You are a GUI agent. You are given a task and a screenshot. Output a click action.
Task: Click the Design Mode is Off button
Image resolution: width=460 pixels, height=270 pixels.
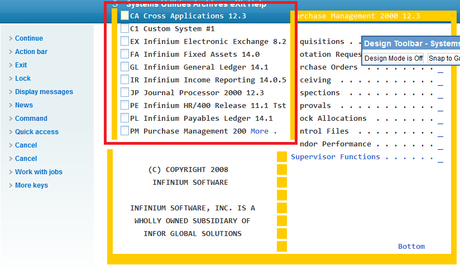tap(394, 58)
